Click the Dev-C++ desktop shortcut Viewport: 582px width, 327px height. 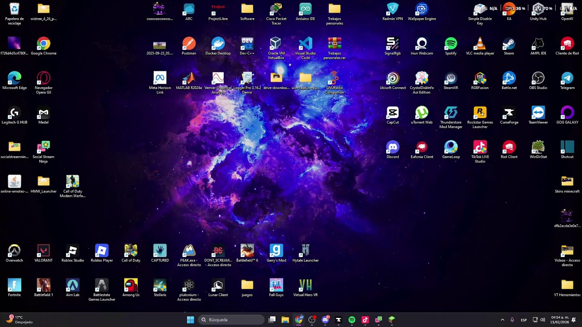(x=247, y=44)
